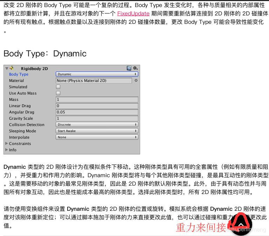Click the Mass value field

pos(97,99)
